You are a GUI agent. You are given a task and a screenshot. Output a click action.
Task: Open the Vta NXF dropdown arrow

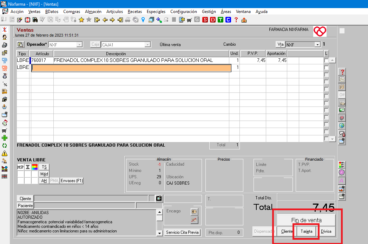click(317, 44)
